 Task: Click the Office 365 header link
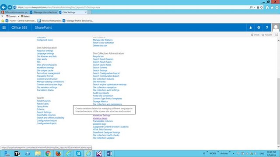pyautogui.click(x=19, y=27)
